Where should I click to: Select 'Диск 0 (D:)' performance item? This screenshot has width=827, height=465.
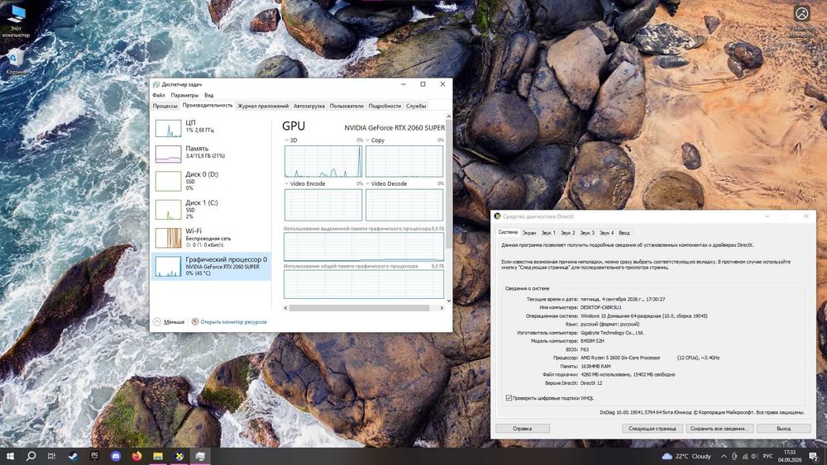pyautogui.click(x=211, y=181)
